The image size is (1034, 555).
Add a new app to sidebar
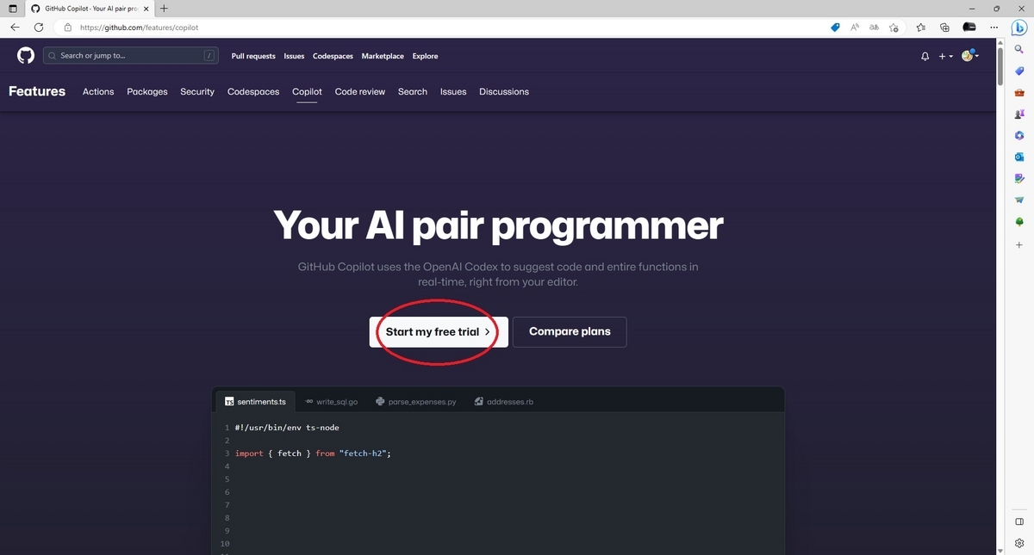click(1019, 244)
